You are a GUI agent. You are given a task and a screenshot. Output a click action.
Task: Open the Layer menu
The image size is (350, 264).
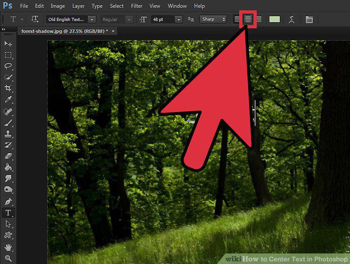tap(78, 6)
